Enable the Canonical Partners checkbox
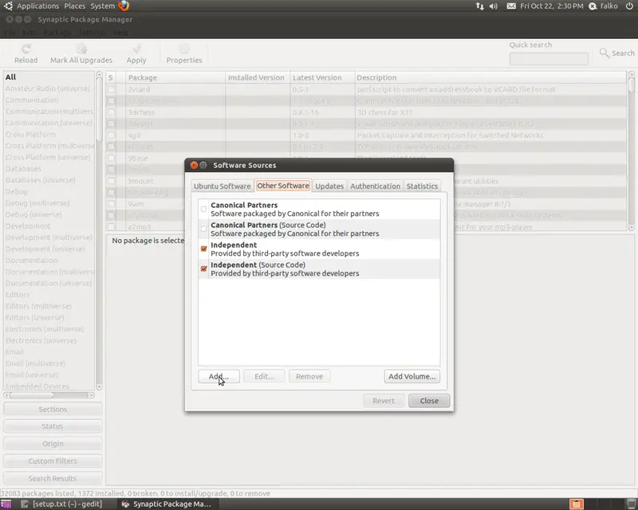 [203, 209]
